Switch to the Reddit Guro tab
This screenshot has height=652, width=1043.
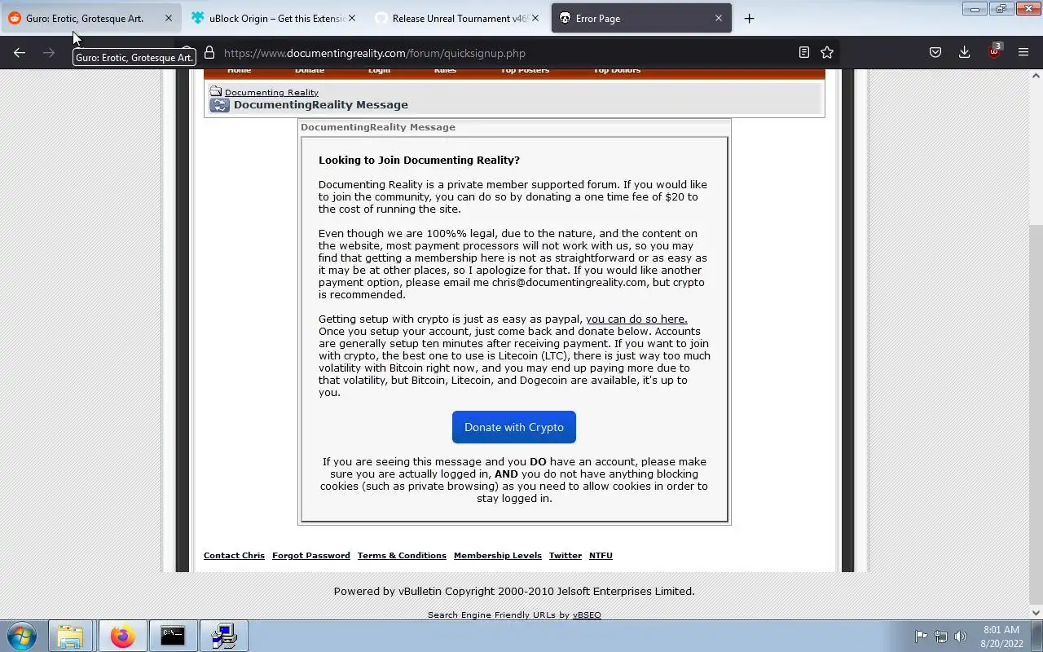pyautogui.click(x=91, y=18)
